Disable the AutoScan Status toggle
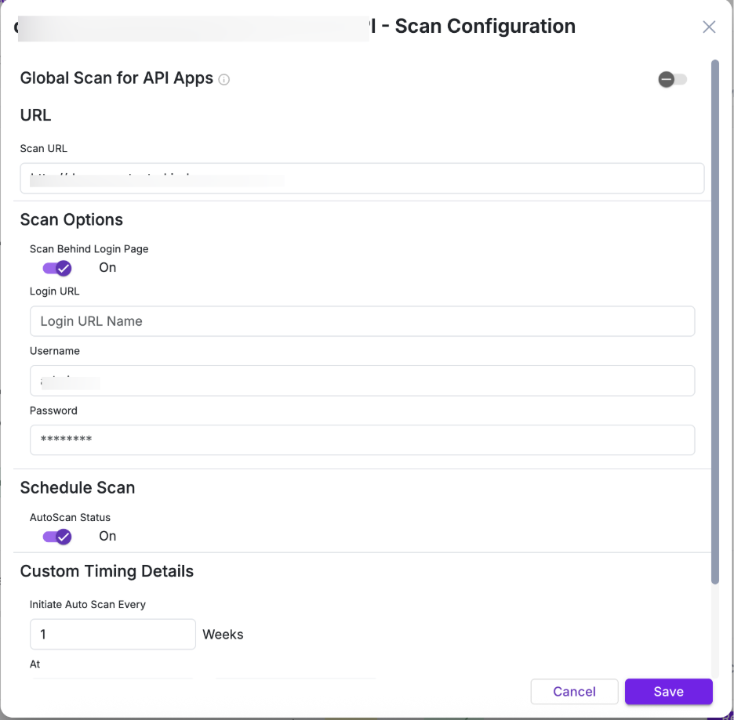Viewport: 734px width, 720px height. [x=57, y=537]
